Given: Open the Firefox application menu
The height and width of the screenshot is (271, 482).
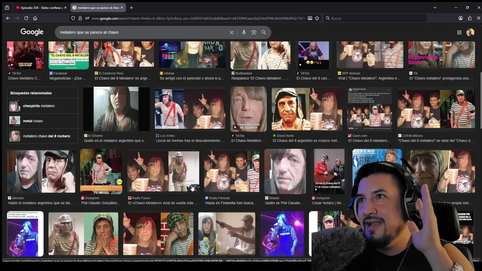Looking at the screenshot, I should coord(479,18).
